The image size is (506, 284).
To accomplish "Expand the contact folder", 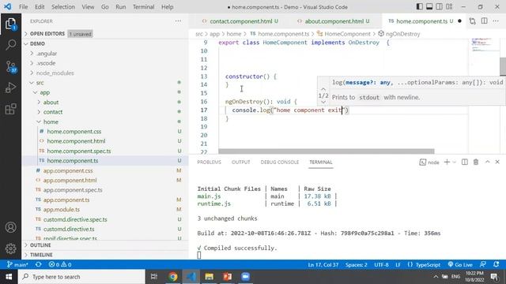I will [x=105, y=112].
